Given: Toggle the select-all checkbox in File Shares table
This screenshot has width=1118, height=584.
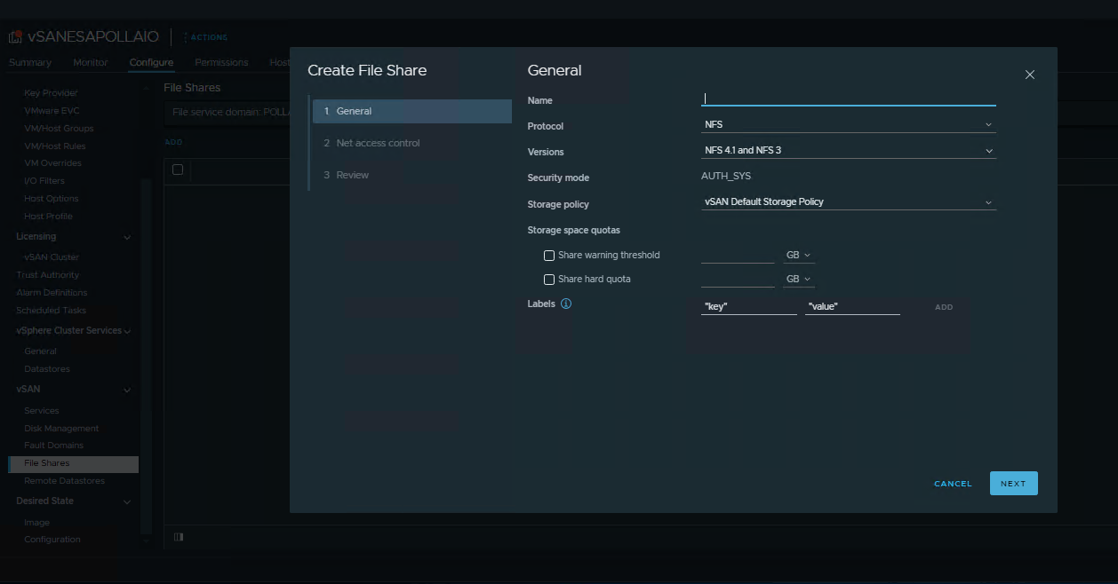Looking at the screenshot, I should [178, 170].
